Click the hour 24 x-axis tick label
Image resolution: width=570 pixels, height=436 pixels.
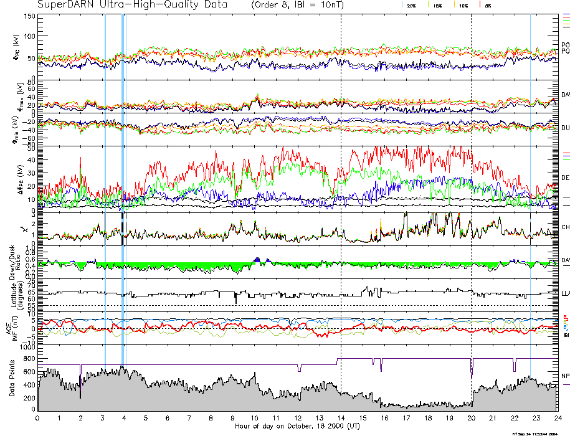557,419
